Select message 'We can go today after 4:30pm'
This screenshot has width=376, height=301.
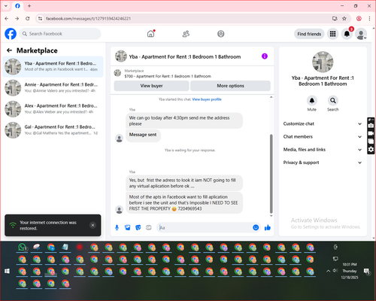coord(184,120)
